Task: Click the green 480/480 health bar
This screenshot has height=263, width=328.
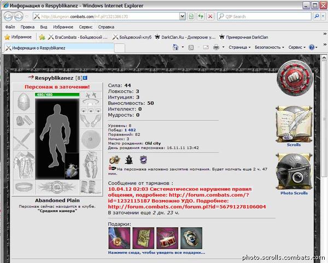Action: point(57,95)
